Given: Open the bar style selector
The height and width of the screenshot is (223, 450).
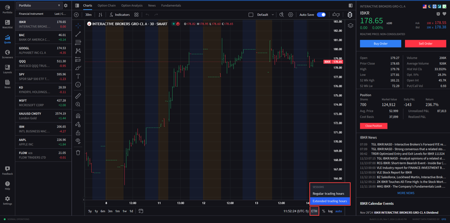Looking at the screenshot, I should (100, 15).
